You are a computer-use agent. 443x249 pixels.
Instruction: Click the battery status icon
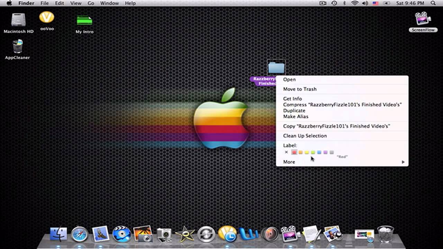pos(386,3)
